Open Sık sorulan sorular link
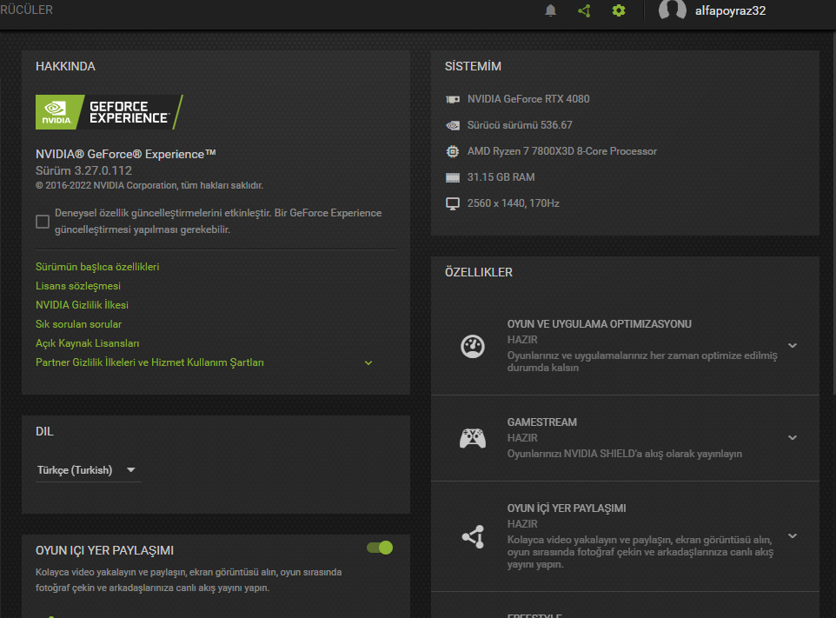 click(79, 324)
